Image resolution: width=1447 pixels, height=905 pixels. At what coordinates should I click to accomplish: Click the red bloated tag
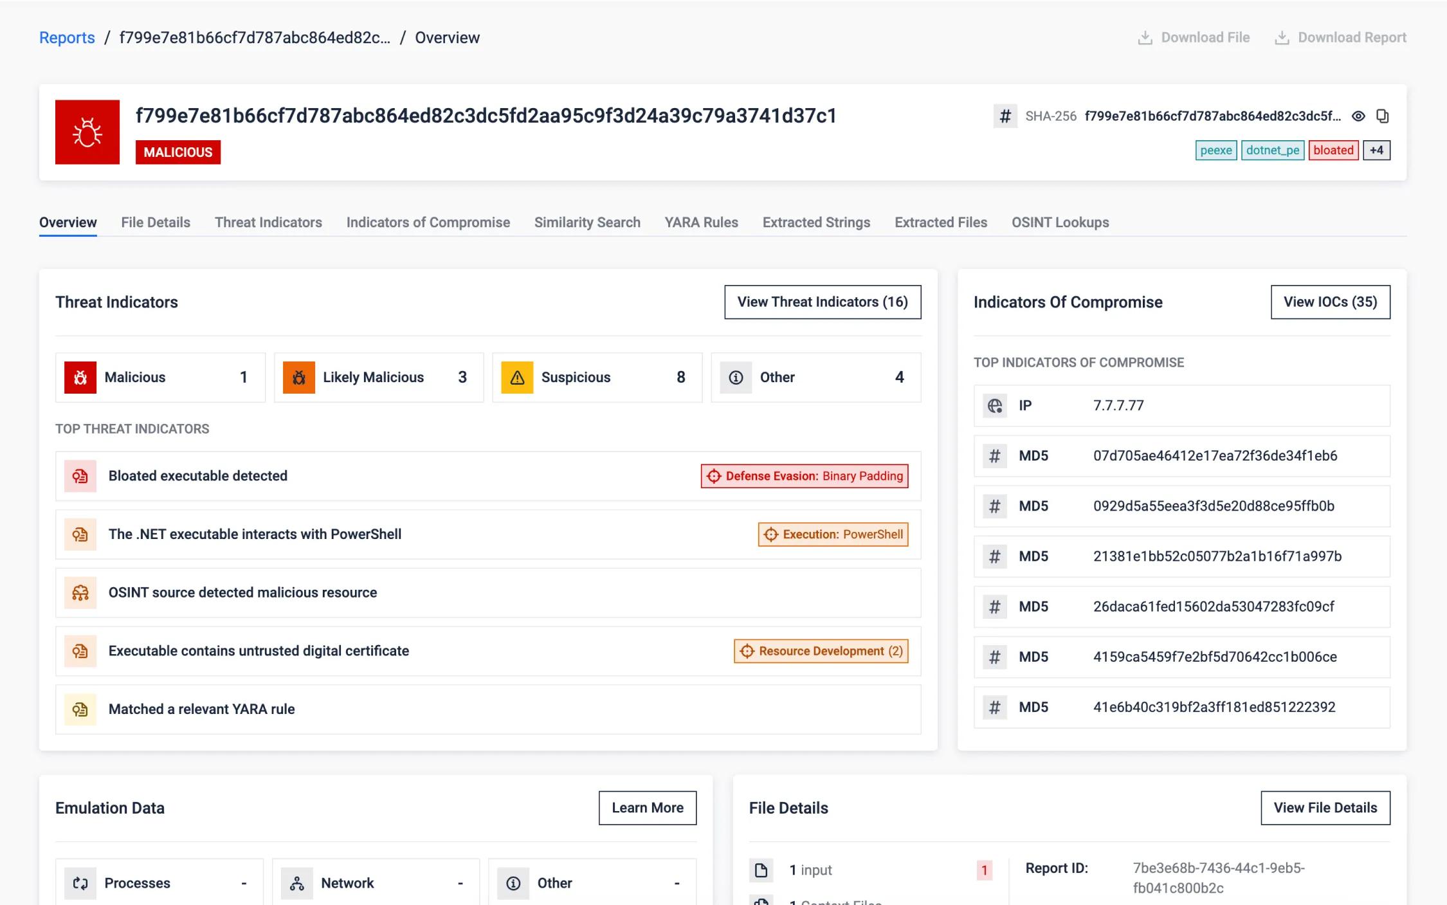click(x=1333, y=151)
